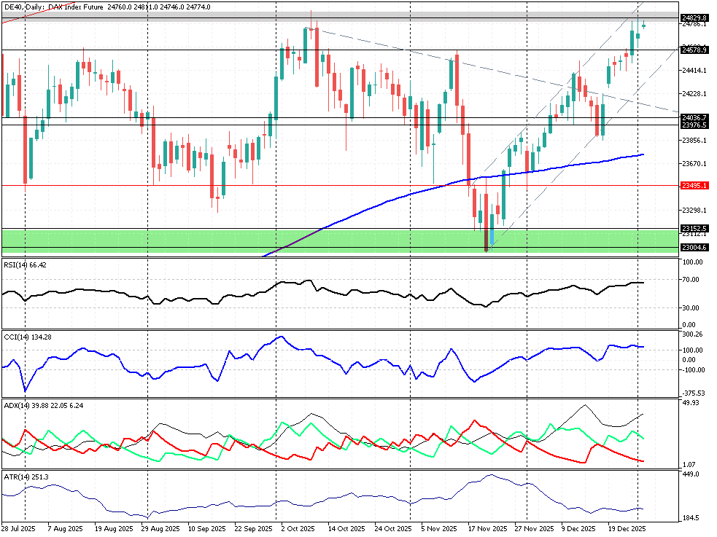Click the 17 Nov 2025 date label
This screenshot has width=717, height=537.
[487, 528]
